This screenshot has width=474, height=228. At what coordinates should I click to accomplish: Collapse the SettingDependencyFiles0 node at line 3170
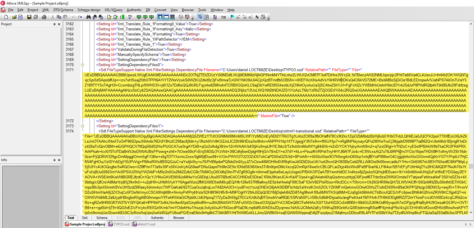(83, 65)
